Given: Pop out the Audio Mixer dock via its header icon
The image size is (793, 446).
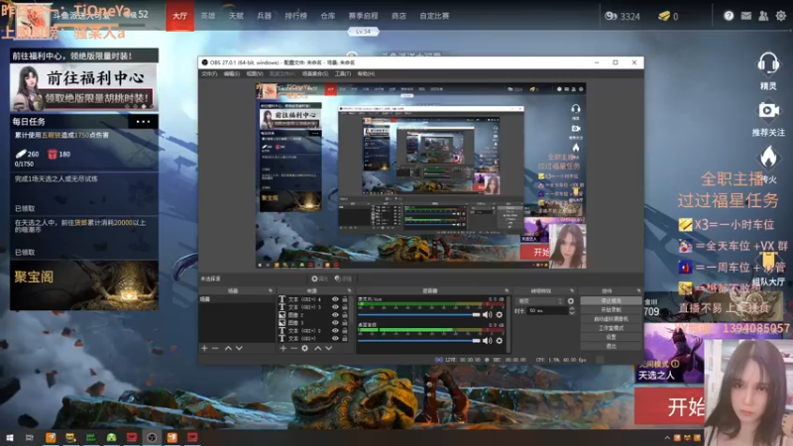Looking at the screenshot, I should (507, 290).
